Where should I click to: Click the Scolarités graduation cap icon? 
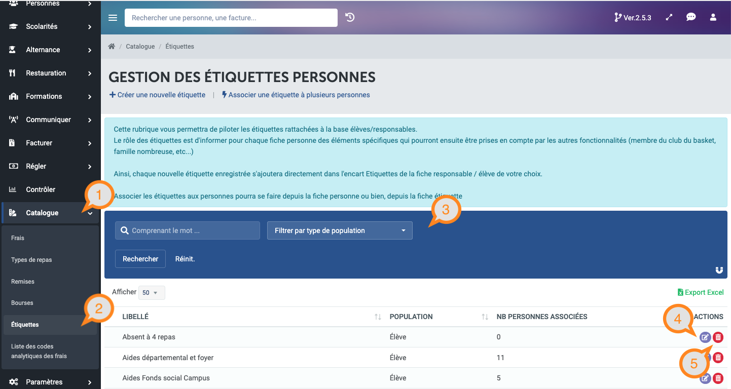tap(13, 26)
